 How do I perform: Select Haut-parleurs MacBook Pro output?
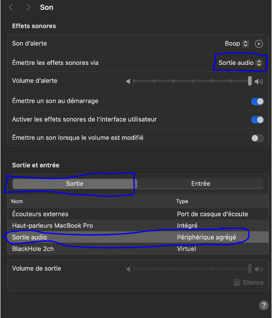click(138, 225)
